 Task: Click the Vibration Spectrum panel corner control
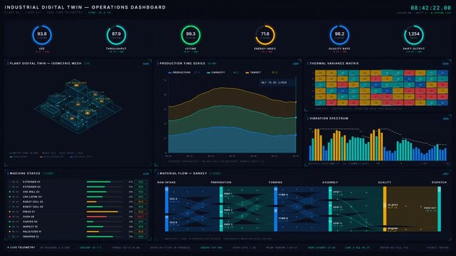point(445,119)
